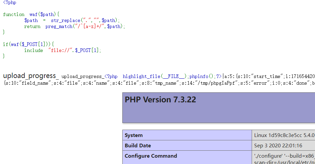The image size is (315, 164).
Task: Click the Configure Command row label
Action: [151, 156]
